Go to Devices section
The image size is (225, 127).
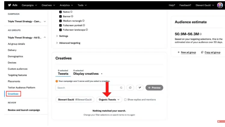(x=12, y=63)
